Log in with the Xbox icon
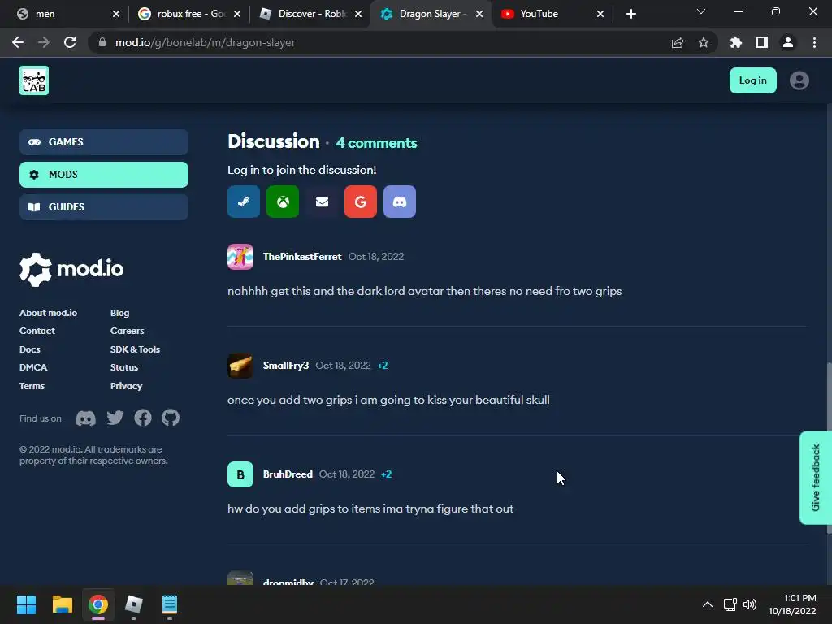 283,201
